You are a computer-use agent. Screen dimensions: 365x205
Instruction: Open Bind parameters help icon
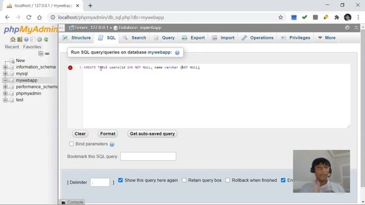pyautogui.click(x=112, y=144)
